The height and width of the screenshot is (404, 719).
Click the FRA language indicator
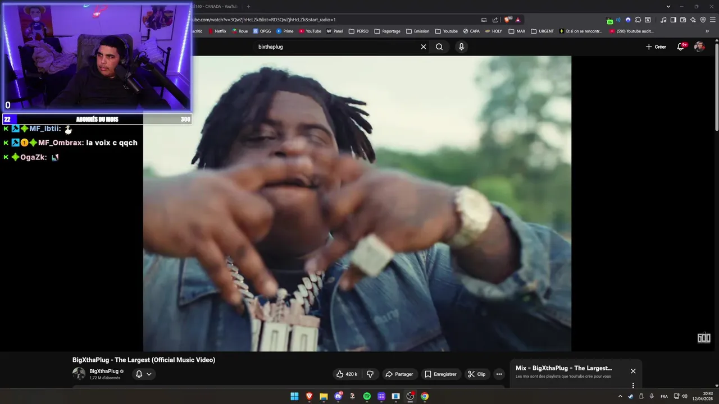(x=664, y=396)
